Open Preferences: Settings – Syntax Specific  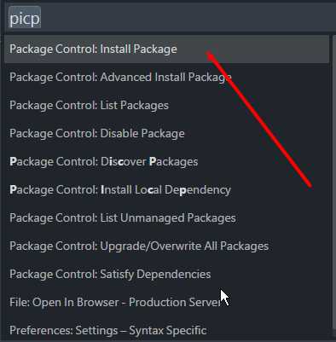click(166, 330)
